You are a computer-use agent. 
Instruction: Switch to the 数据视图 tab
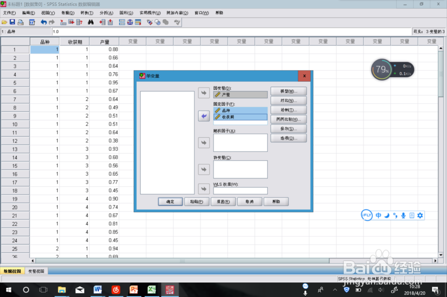(12, 271)
